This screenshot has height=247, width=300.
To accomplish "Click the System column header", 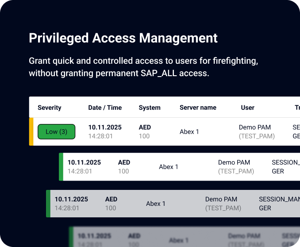I will point(150,108).
